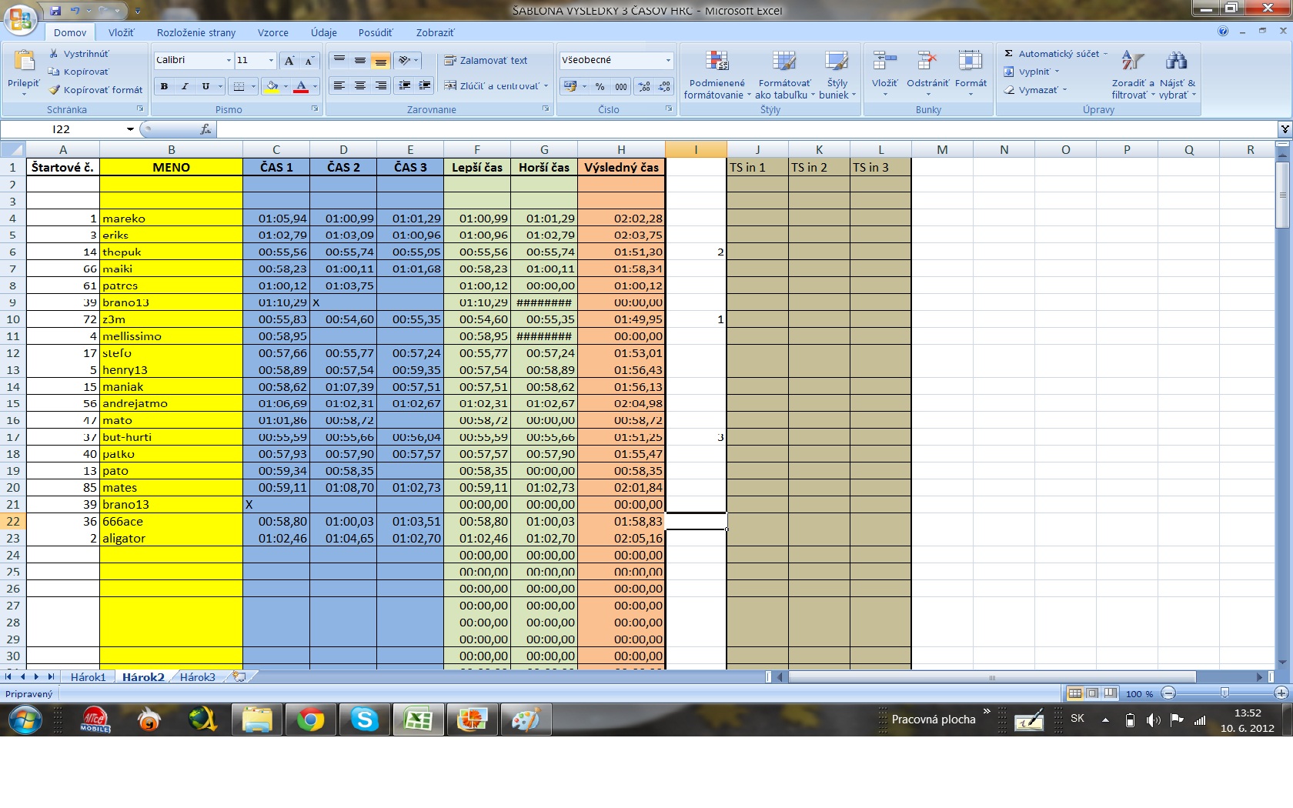This screenshot has width=1293, height=808.
Task: Open the Vzorce ribbon tab
Action: (272, 32)
